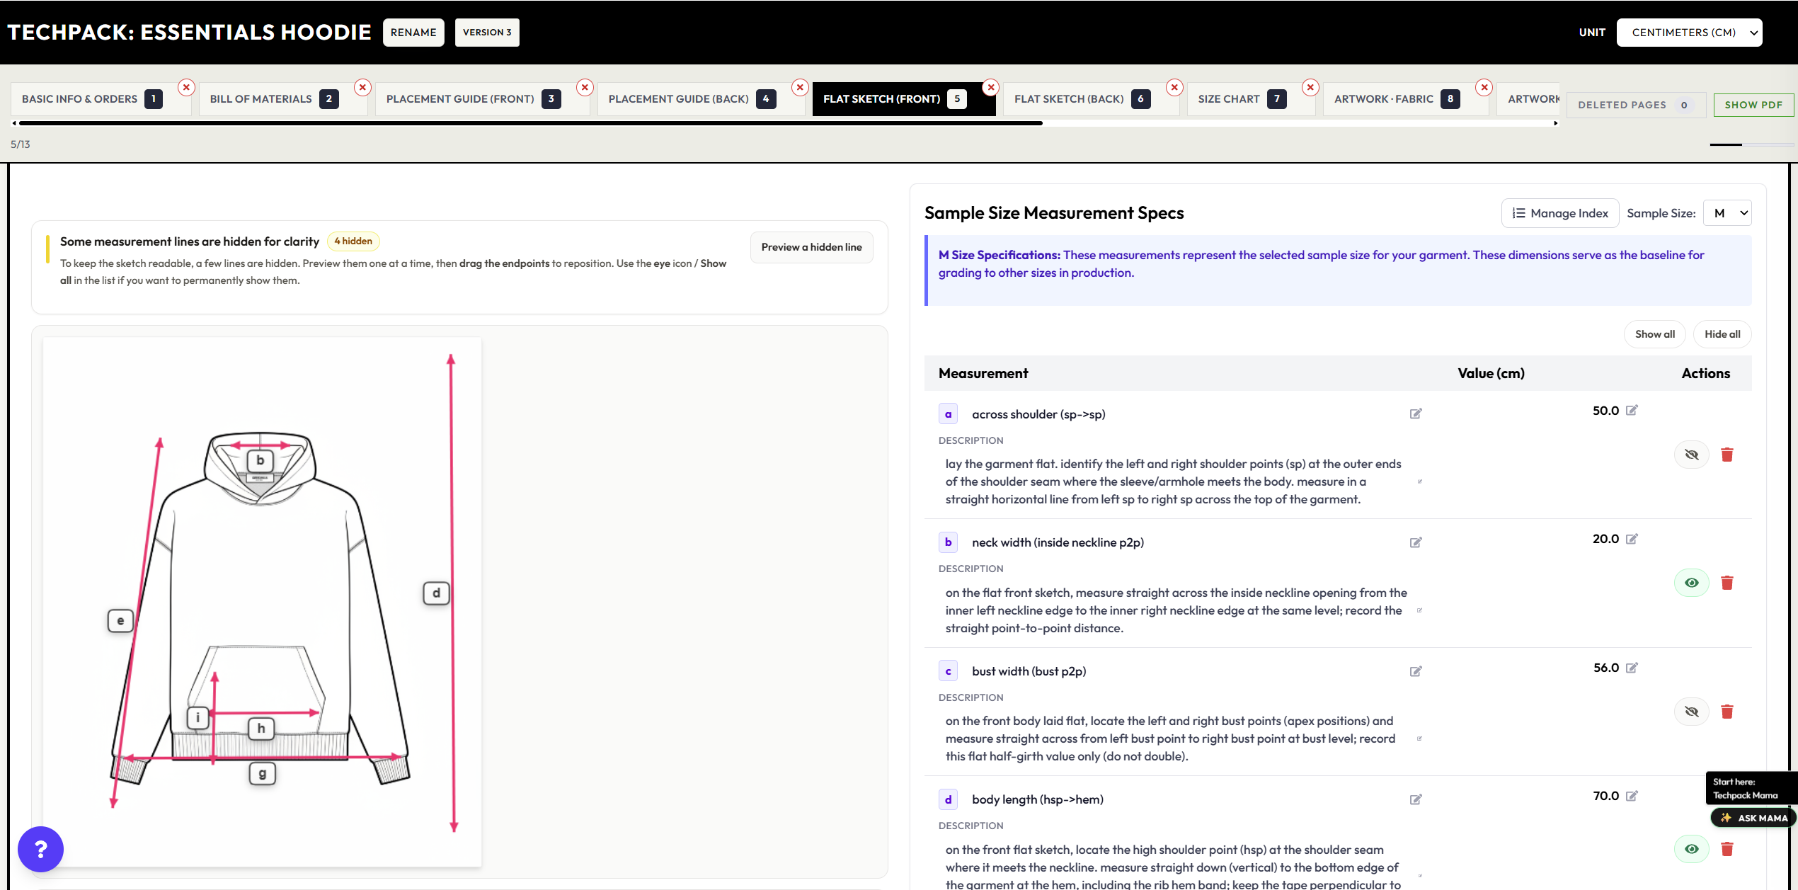The width and height of the screenshot is (1798, 890).
Task: Show hidden across shoulder measurement line
Action: 1691,455
